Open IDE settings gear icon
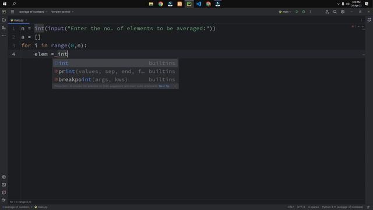 tap(343, 12)
